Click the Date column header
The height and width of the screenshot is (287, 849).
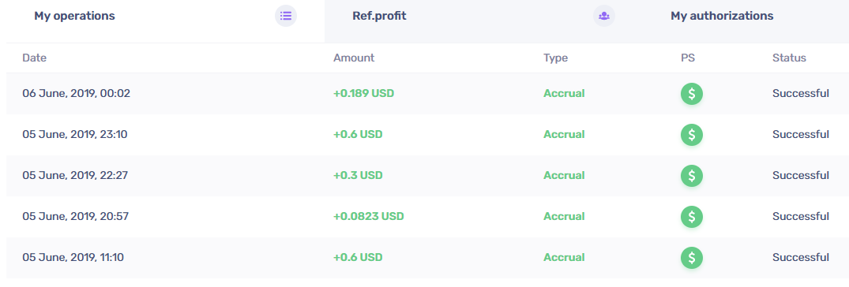coord(34,58)
